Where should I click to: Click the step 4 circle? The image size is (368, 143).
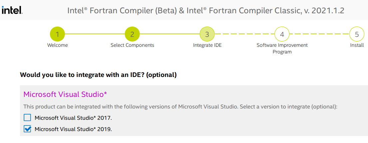click(282, 34)
